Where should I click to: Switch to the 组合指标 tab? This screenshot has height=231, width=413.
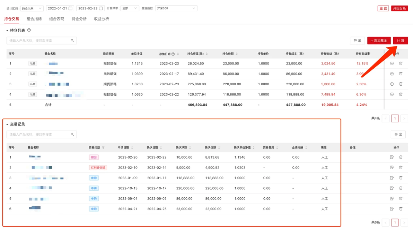tap(34, 19)
